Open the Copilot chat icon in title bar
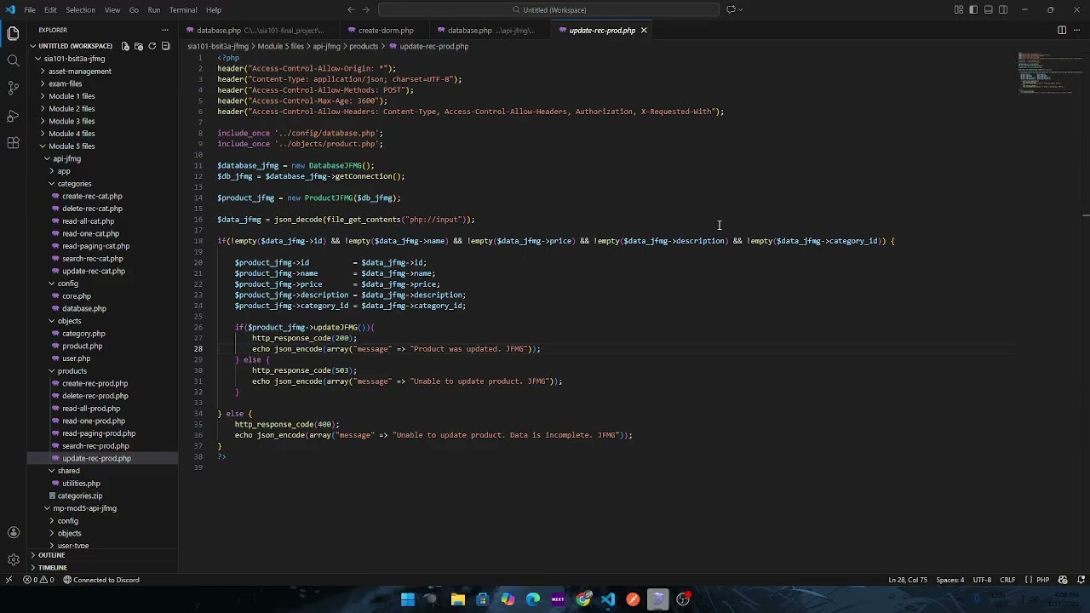Viewport: 1090px width, 613px height. (731, 9)
